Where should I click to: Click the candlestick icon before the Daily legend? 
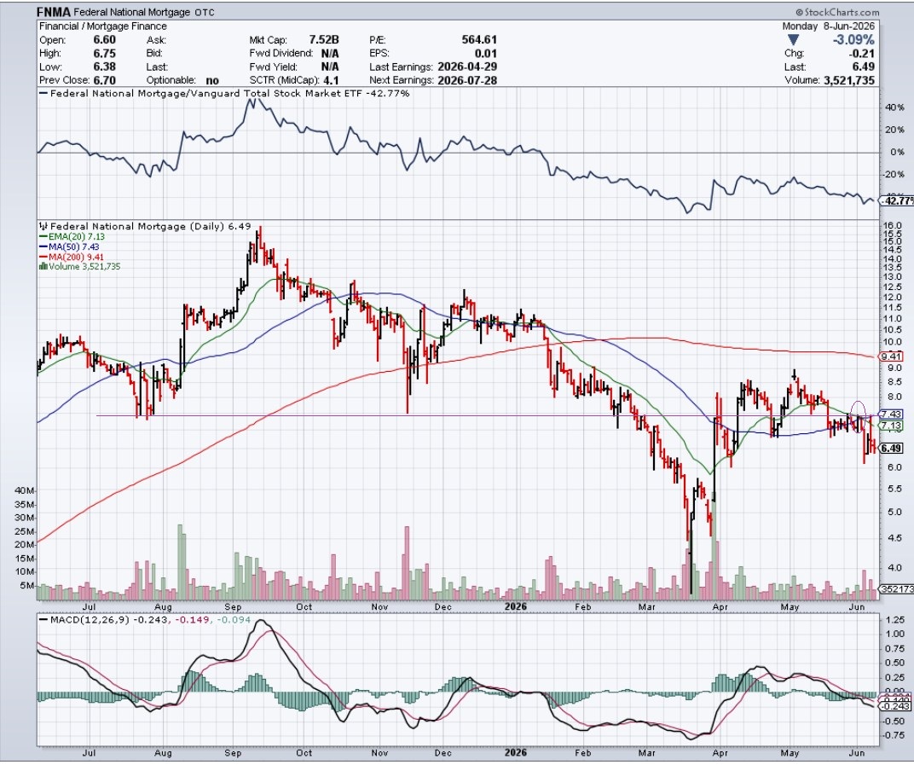(43, 226)
